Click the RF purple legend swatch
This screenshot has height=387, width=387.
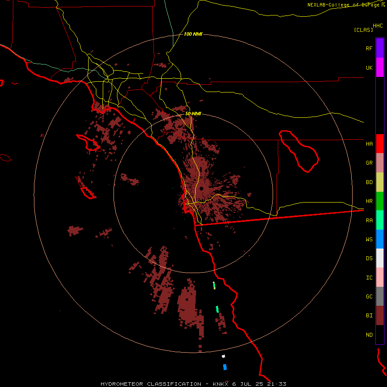click(x=380, y=48)
